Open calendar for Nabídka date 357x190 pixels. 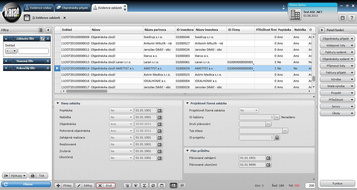(160, 117)
